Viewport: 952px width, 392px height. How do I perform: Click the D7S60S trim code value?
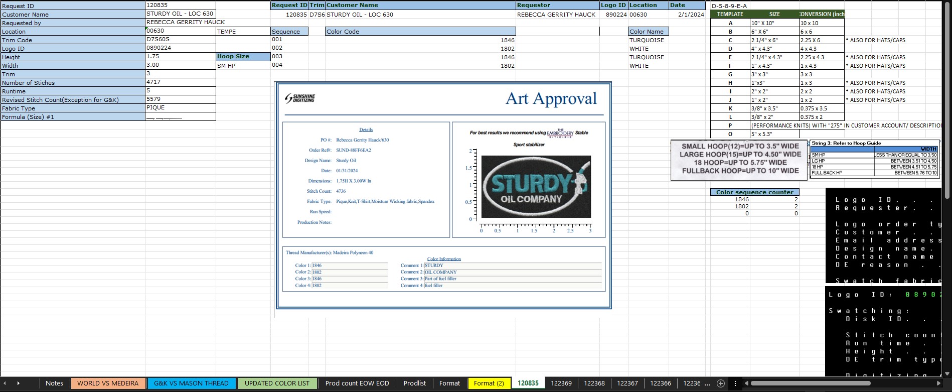click(x=181, y=39)
